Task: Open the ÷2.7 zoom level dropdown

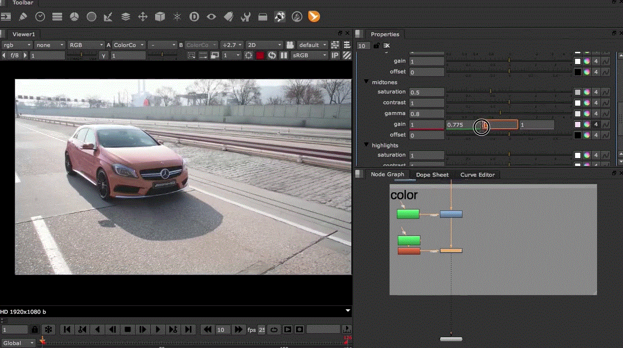Action: (231, 45)
